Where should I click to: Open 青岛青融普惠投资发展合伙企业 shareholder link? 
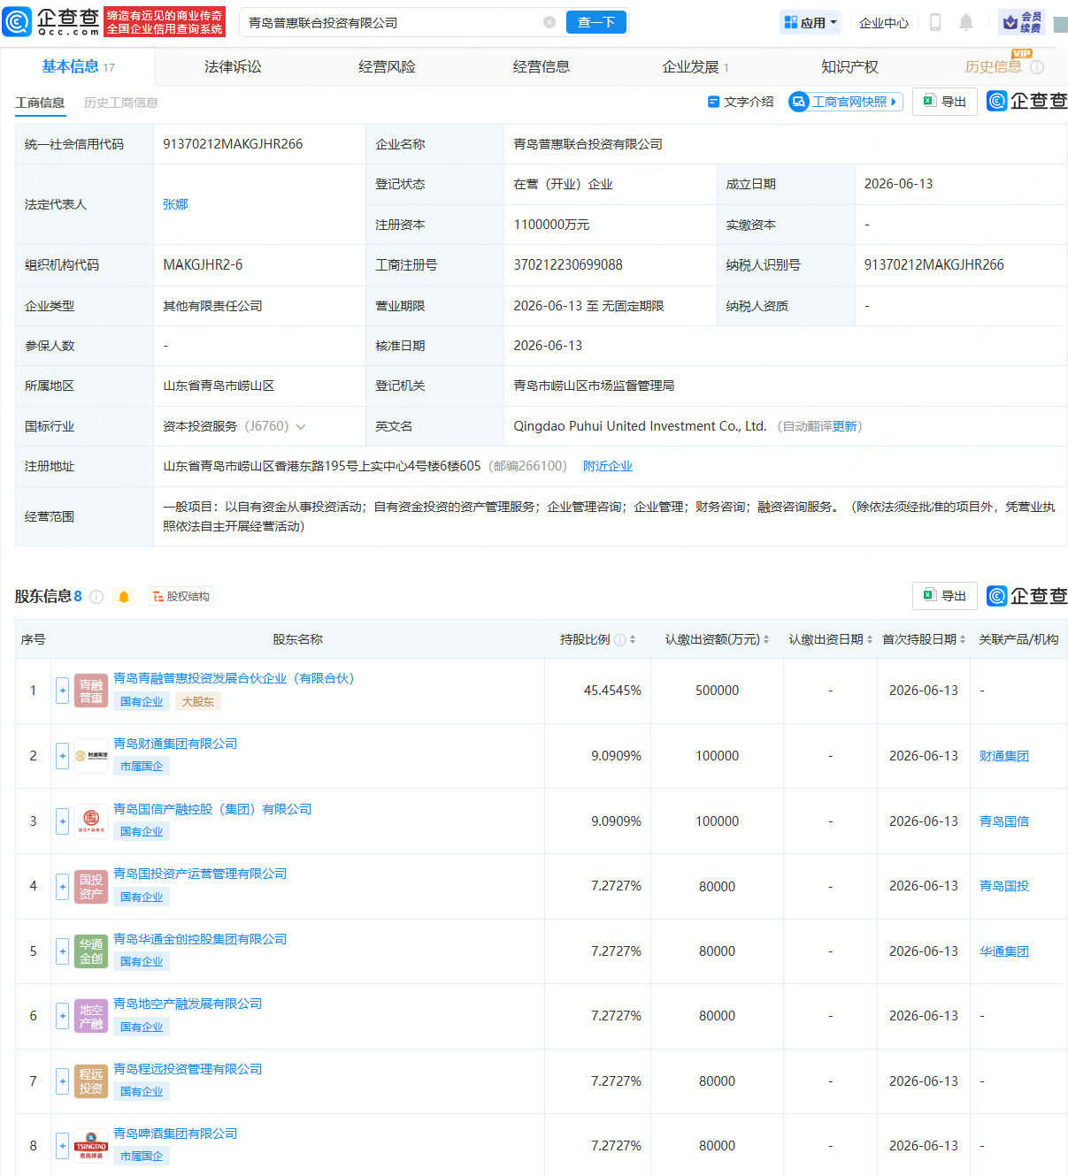pos(234,678)
